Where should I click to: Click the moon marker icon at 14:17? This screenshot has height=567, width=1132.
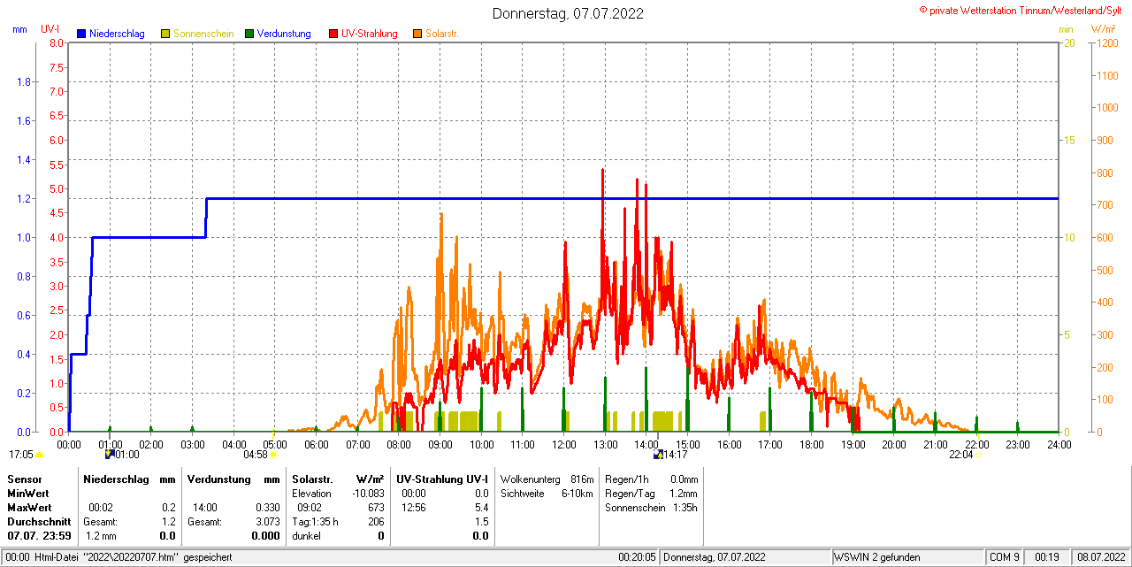pyautogui.click(x=657, y=455)
